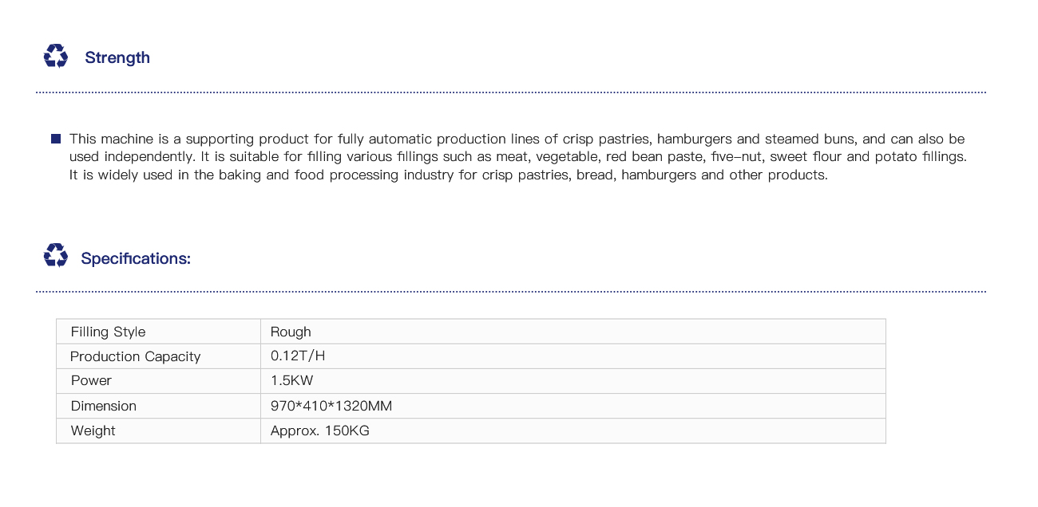Click the recycle icon beside Strength

point(56,57)
